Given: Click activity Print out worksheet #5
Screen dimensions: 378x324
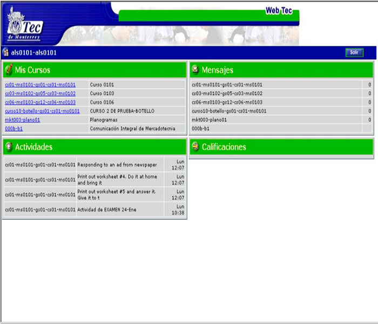Looking at the screenshot, I should coord(117,194).
